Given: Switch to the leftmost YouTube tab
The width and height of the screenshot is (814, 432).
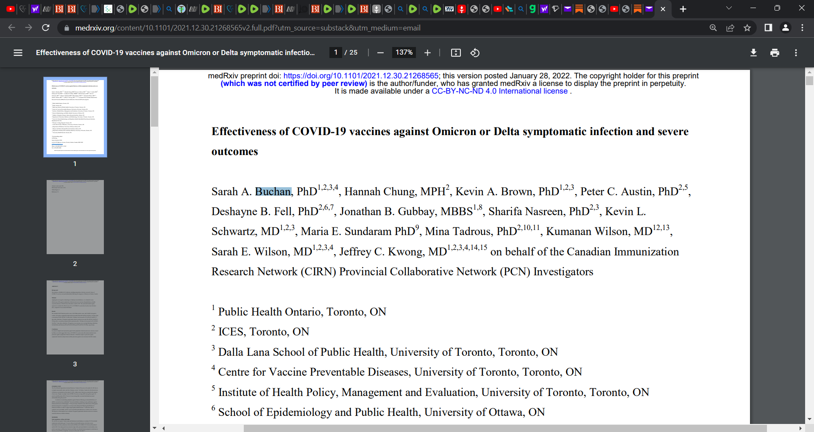Looking at the screenshot, I should pyautogui.click(x=11, y=9).
